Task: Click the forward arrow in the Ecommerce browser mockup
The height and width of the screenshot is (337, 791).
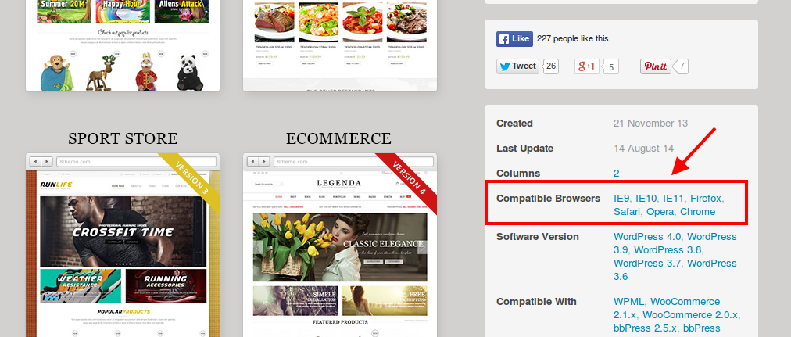Action: click(x=263, y=161)
